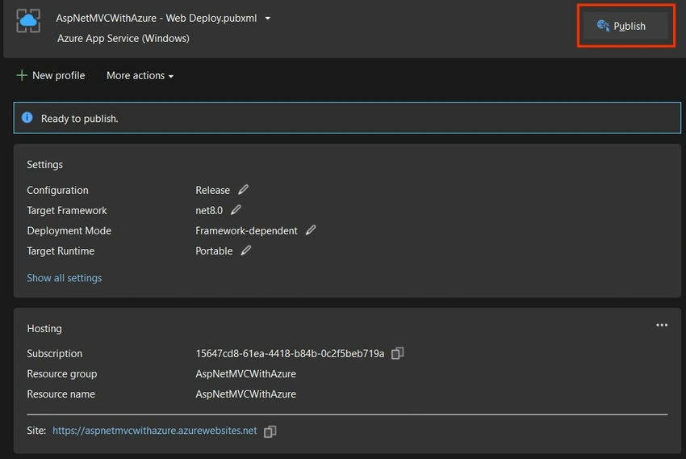Open the publish profile dropdown arrow
686x459 pixels.
(268, 19)
